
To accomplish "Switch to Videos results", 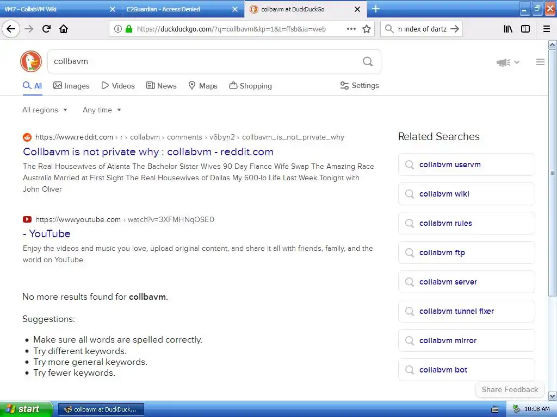I will click(x=118, y=86).
